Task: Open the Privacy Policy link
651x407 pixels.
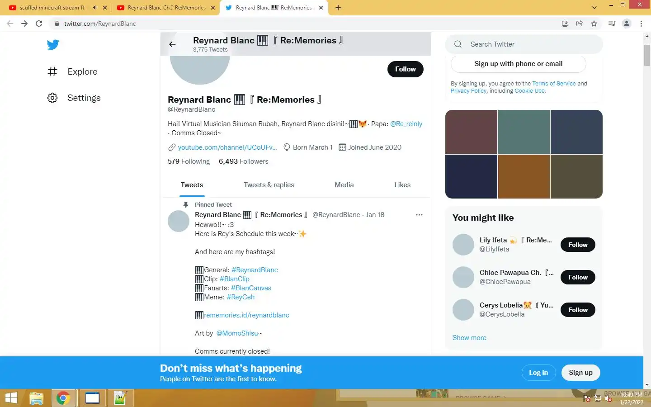Action: (468, 91)
